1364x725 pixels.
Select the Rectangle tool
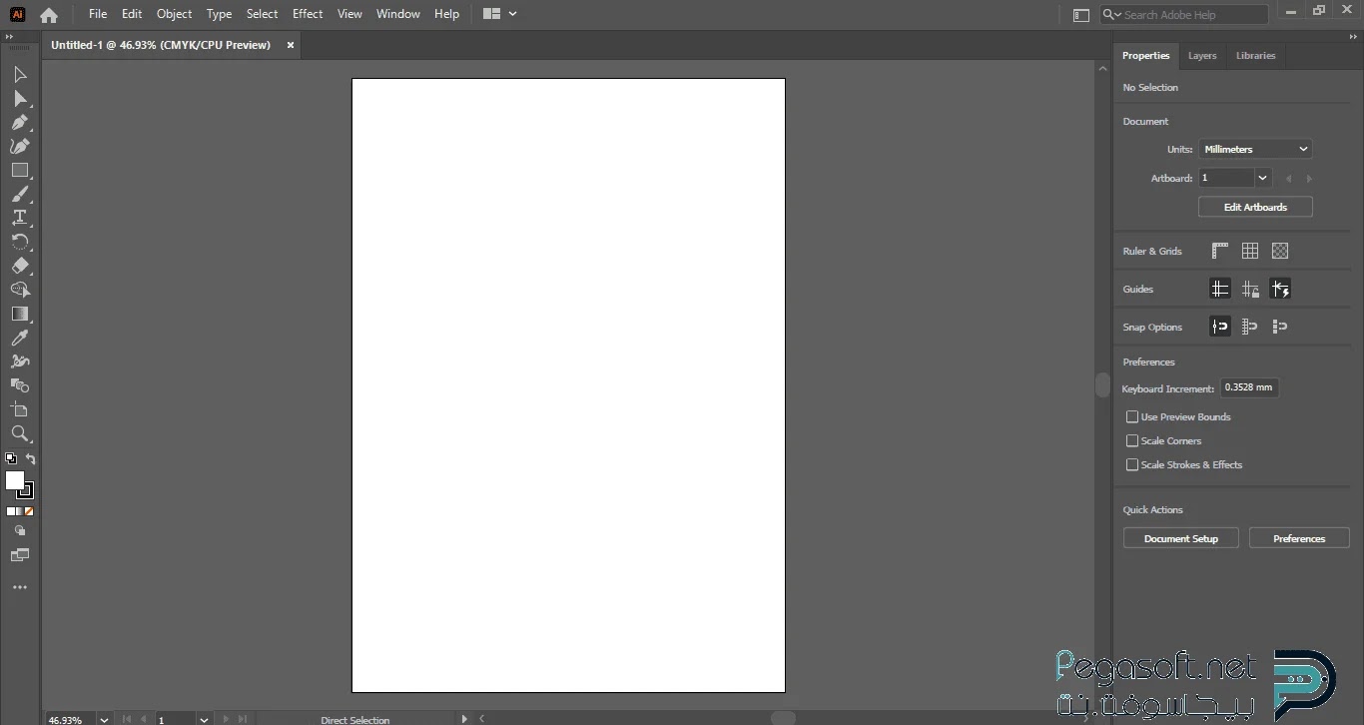click(x=20, y=171)
